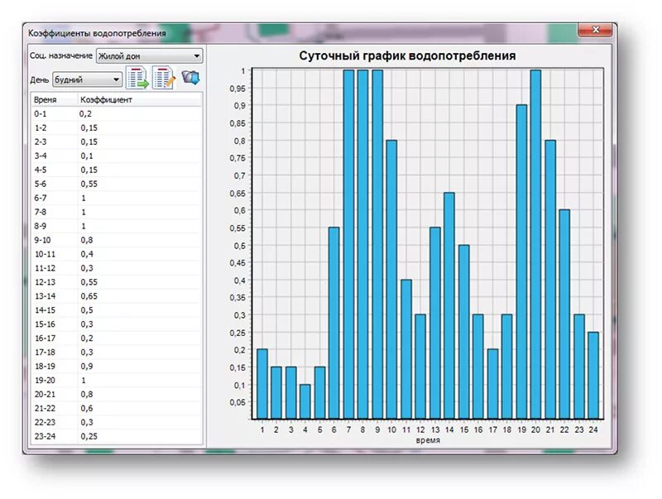Image resolution: width=662 pixels, height=499 pixels.
Task: Select the 11-12 time row
Action: pyautogui.click(x=117, y=268)
